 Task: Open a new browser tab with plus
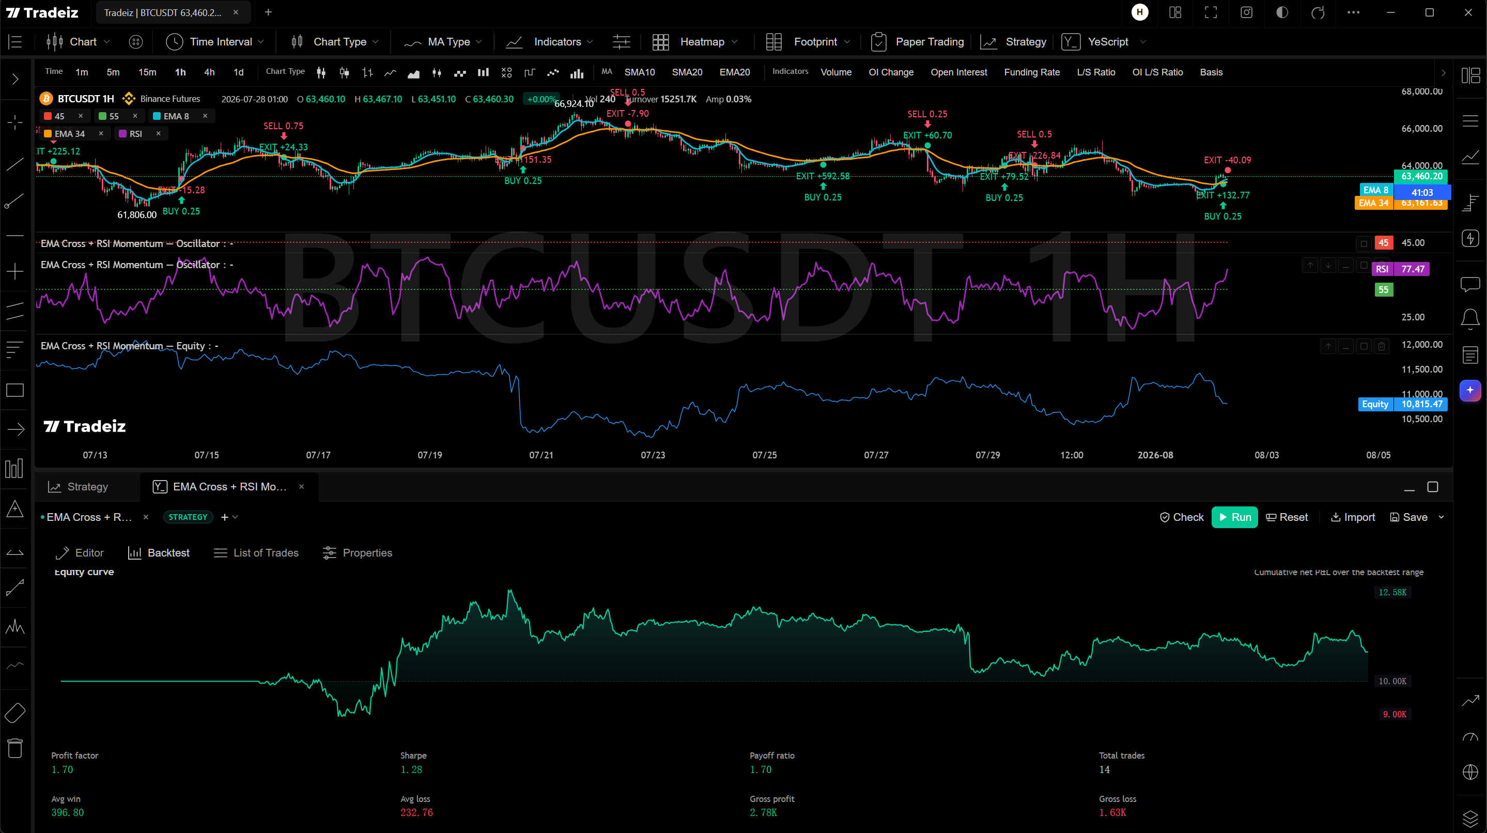269,12
